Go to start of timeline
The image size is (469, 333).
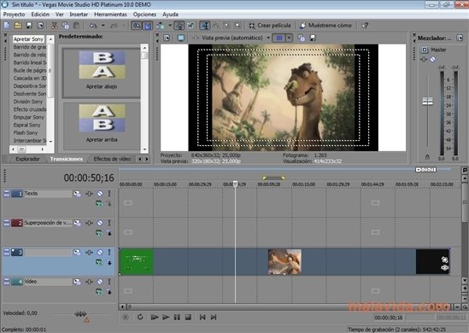click(202, 317)
